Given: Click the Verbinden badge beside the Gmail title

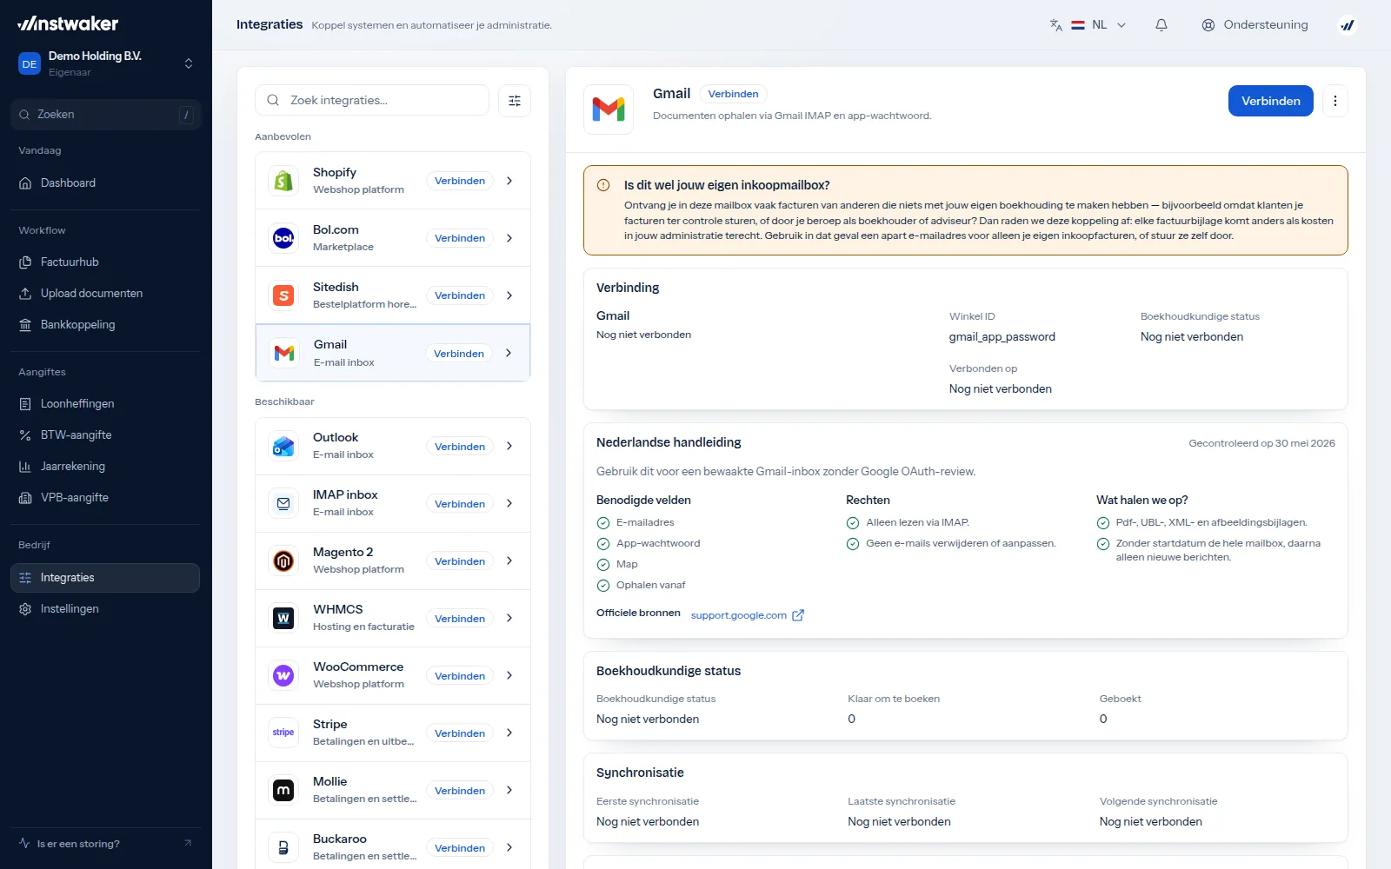Looking at the screenshot, I should (733, 94).
